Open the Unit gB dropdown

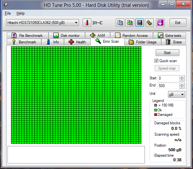176,95
